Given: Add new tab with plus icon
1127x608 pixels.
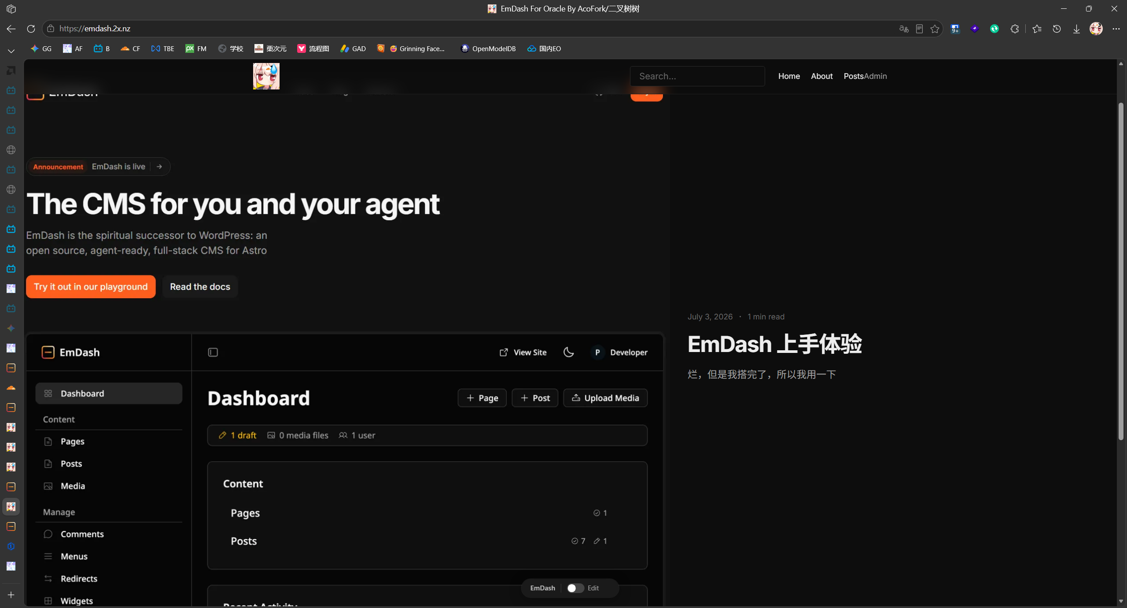Looking at the screenshot, I should coord(11,595).
